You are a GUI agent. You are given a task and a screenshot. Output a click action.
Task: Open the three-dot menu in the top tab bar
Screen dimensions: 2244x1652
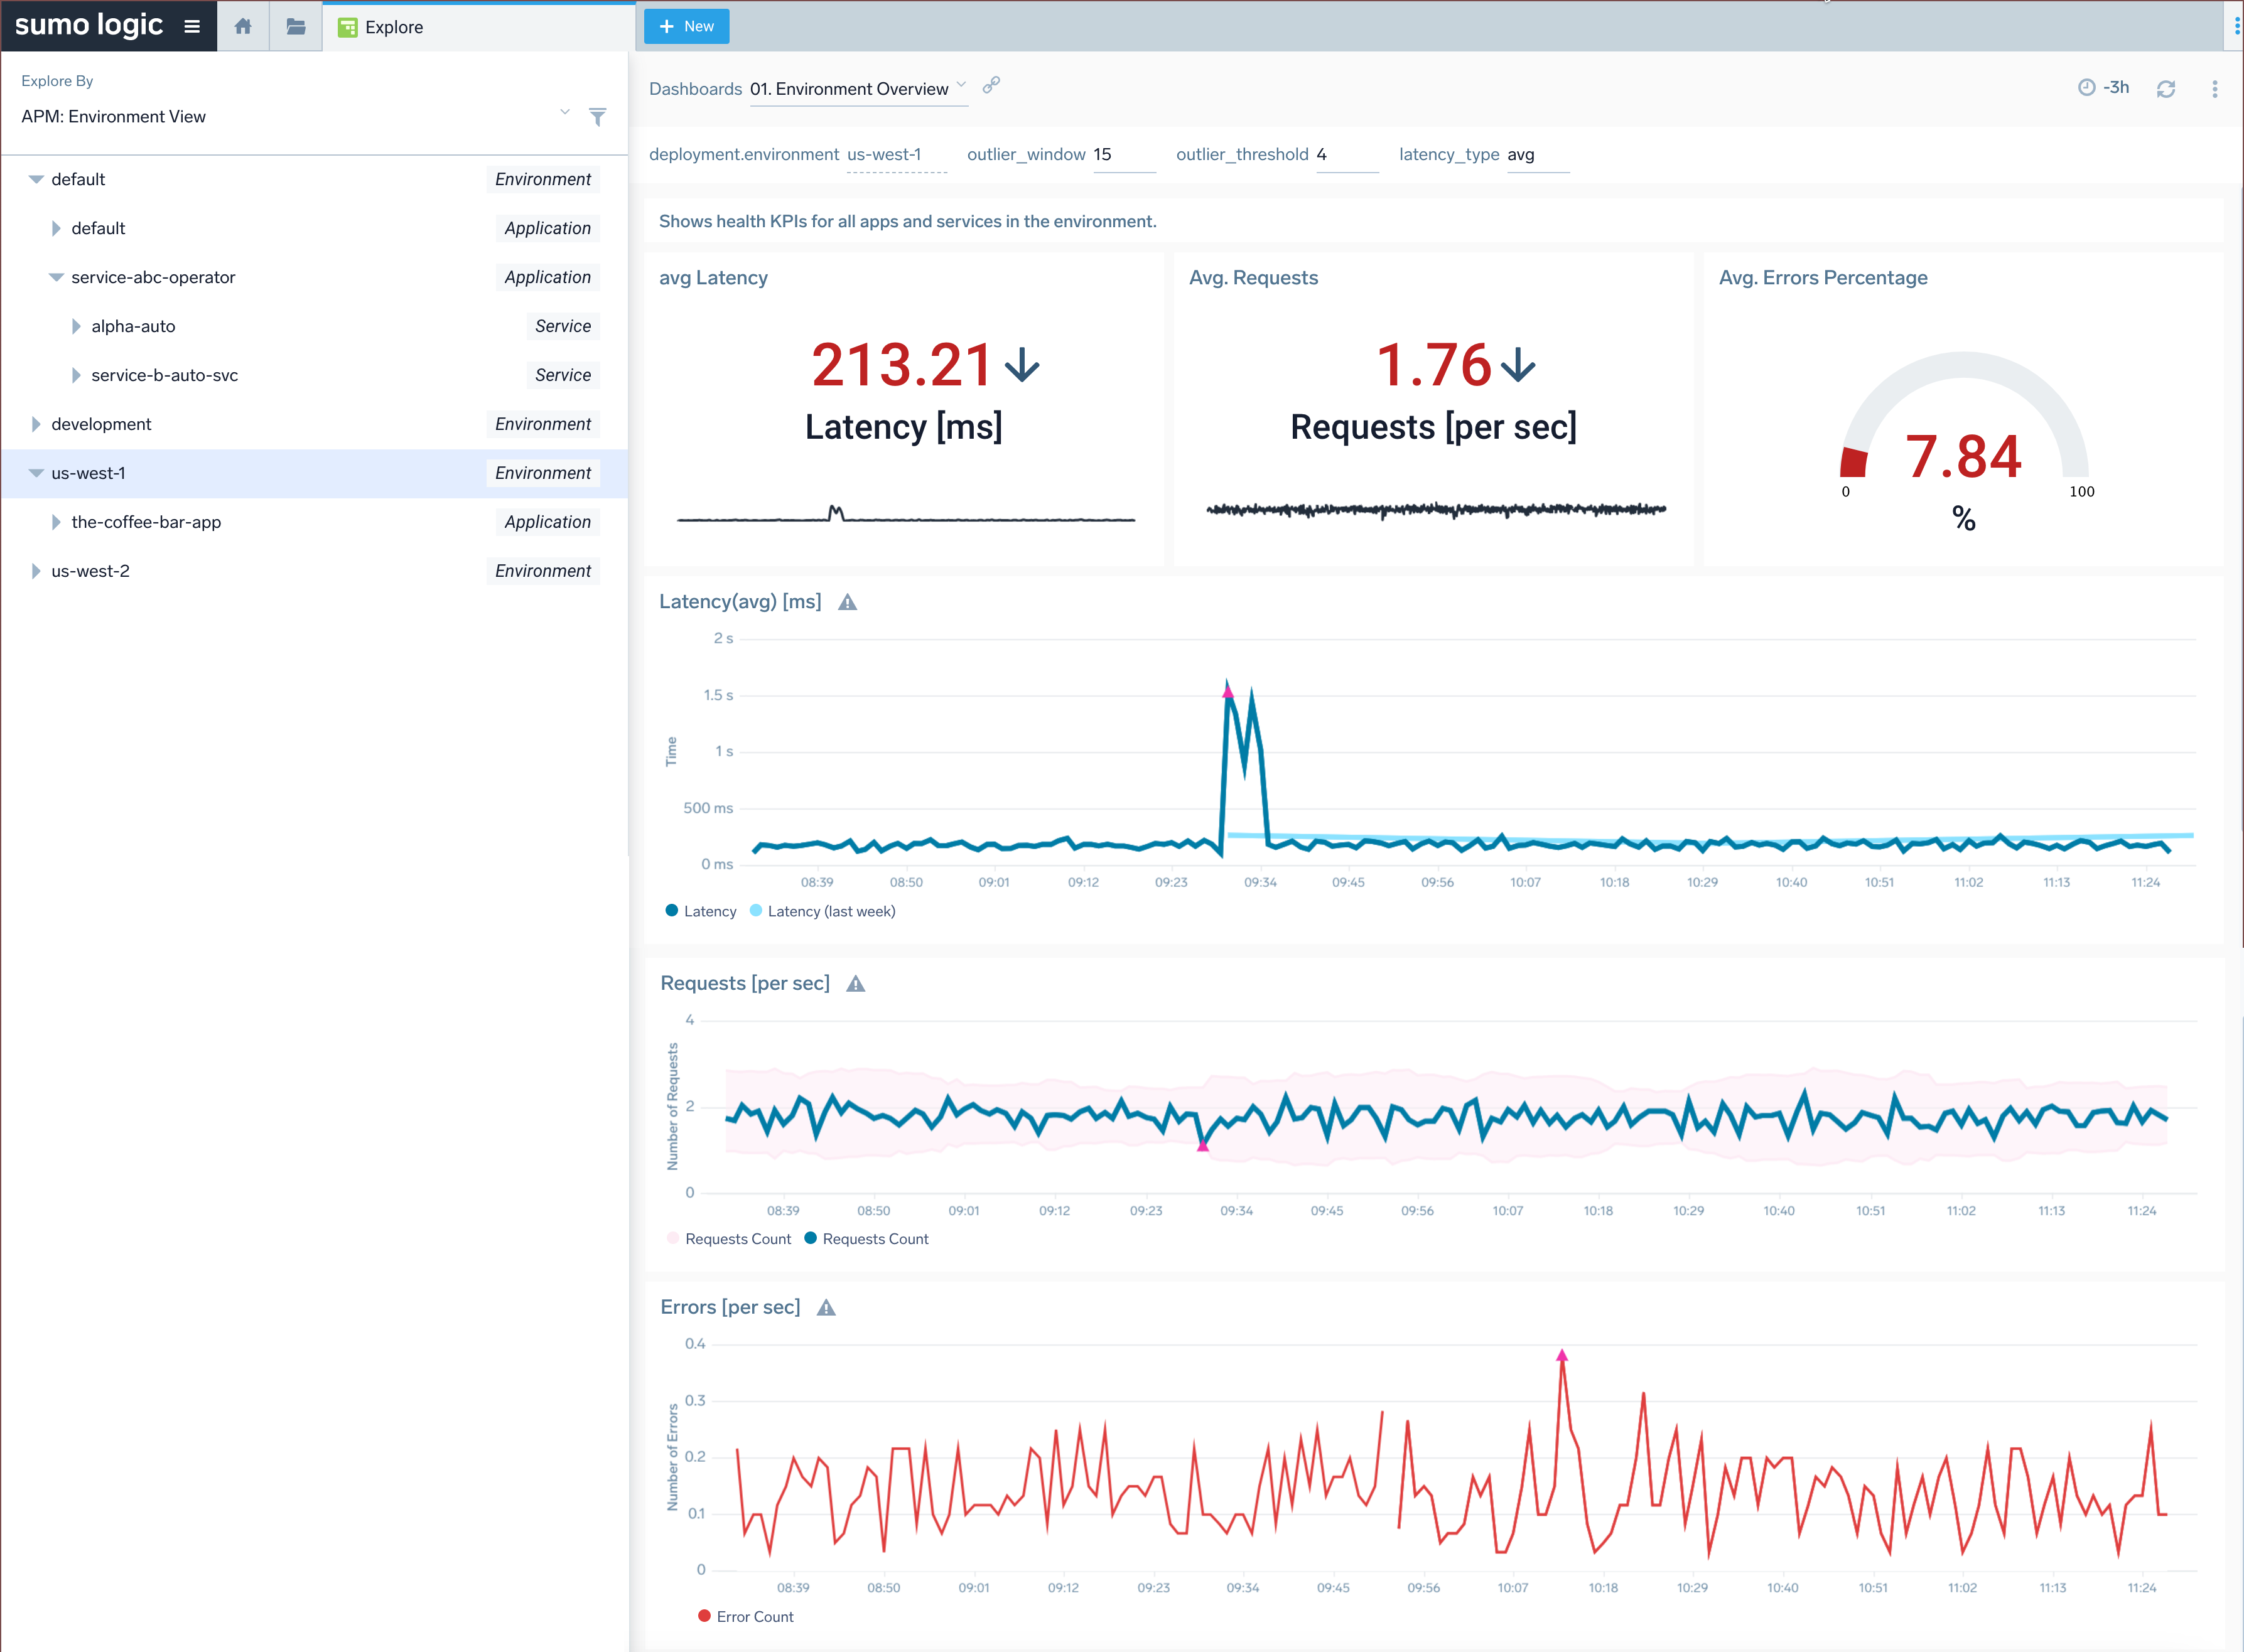click(x=2236, y=27)
